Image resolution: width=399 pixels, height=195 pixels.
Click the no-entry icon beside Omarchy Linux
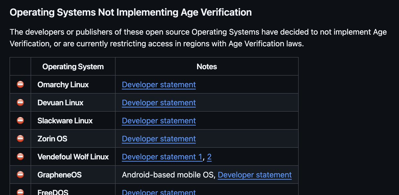tap(20, 85)
